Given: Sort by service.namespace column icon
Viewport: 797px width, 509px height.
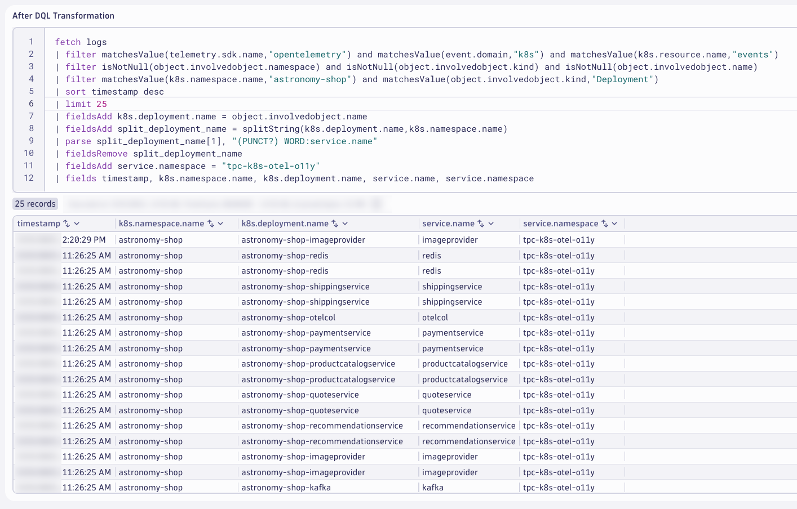Looking at the screenshot, I should 605,224.
